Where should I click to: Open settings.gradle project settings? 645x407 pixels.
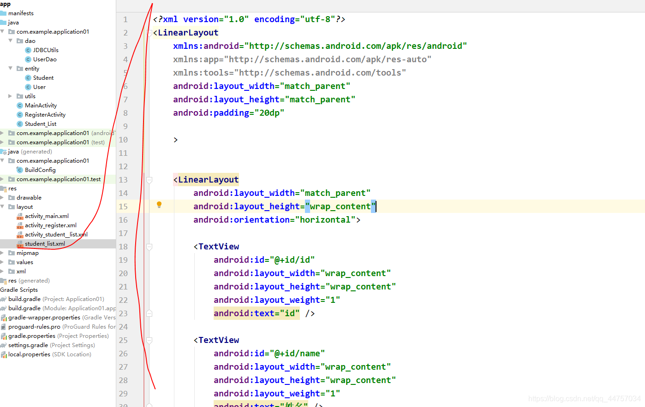(x=52, y=345)
